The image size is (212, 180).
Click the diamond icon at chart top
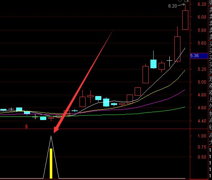(180, 1)
